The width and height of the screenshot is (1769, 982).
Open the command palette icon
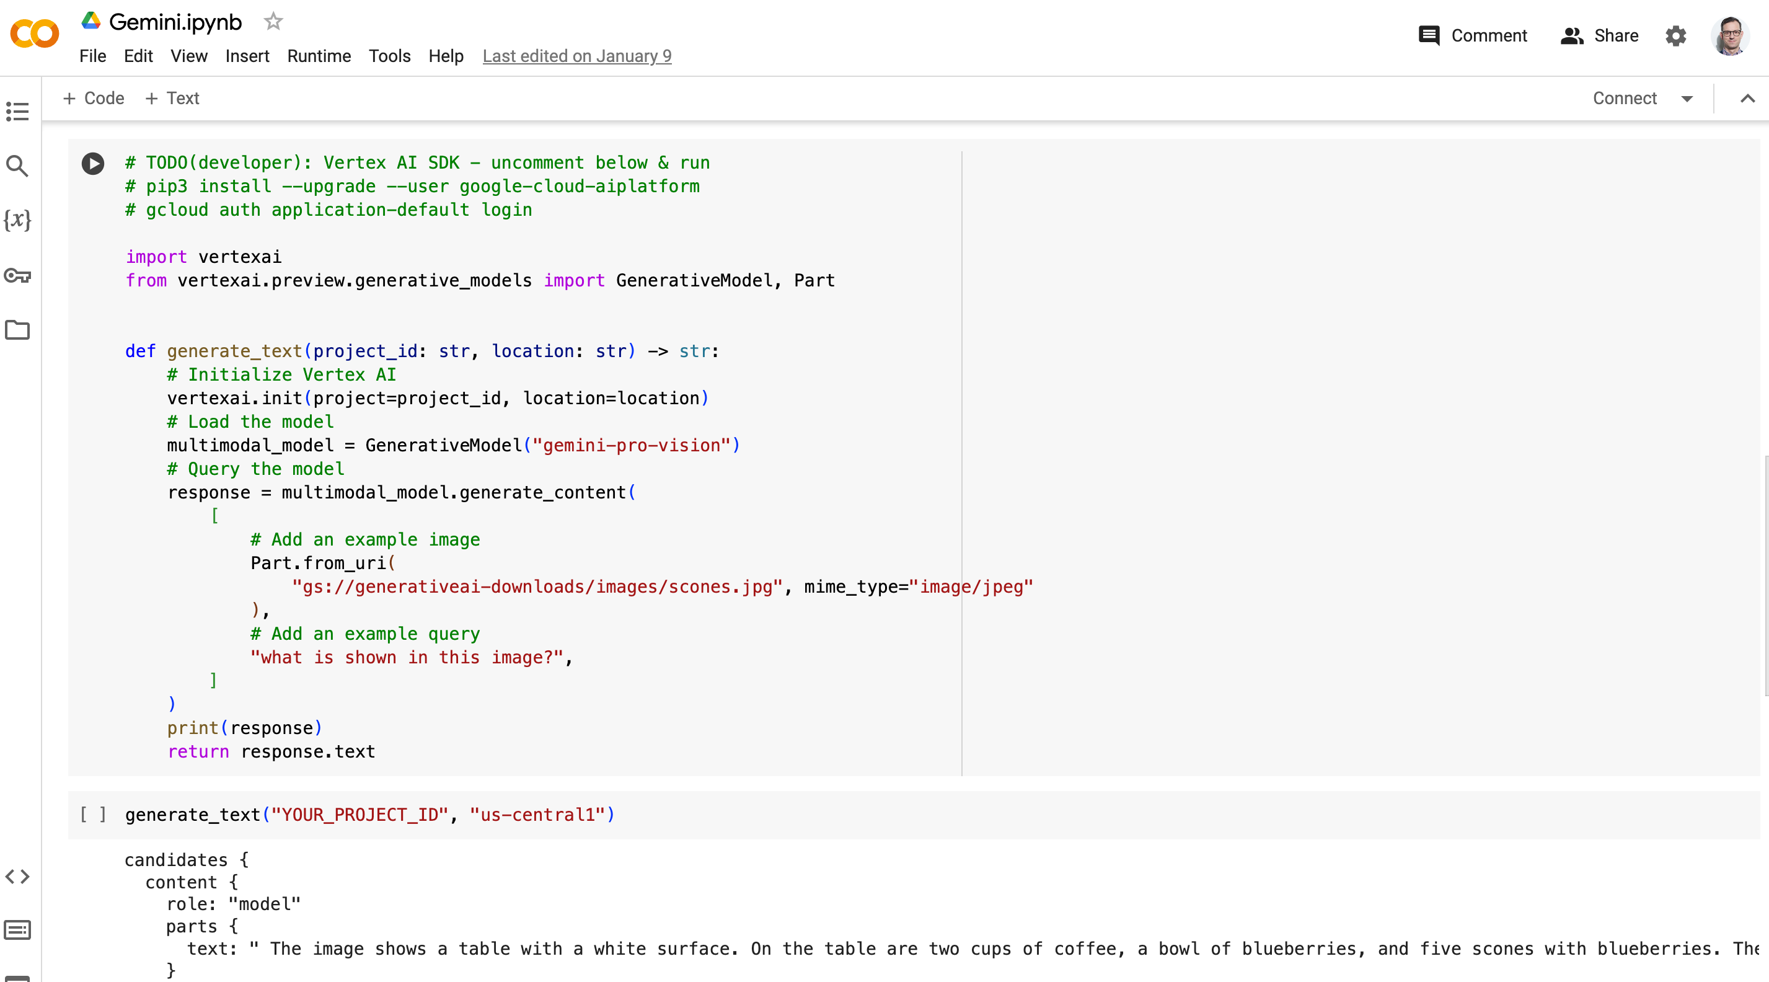click(17, 930)
